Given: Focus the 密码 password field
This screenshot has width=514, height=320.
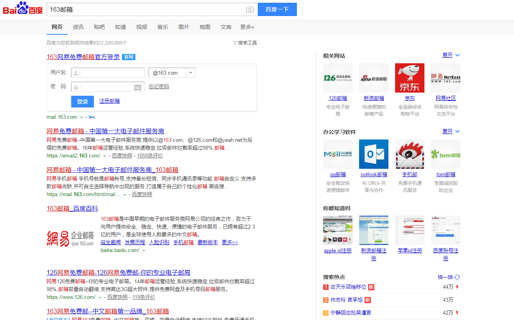Looking at the screenshot, I should click(x=108, y=87).
